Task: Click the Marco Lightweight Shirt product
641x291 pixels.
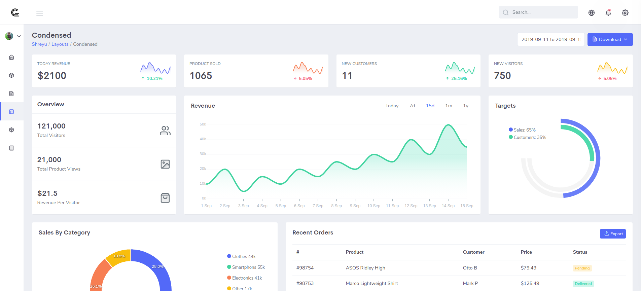Action: [x=372, y=283]
